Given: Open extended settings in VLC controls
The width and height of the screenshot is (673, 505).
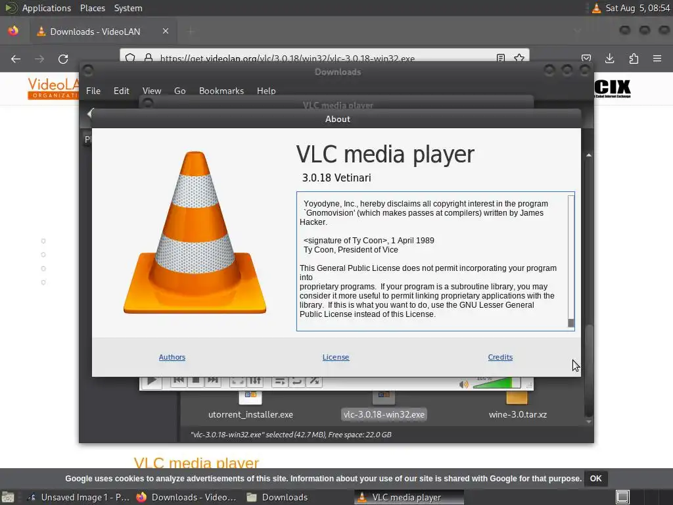Looking at the screenshot, I should coord(255,381).
